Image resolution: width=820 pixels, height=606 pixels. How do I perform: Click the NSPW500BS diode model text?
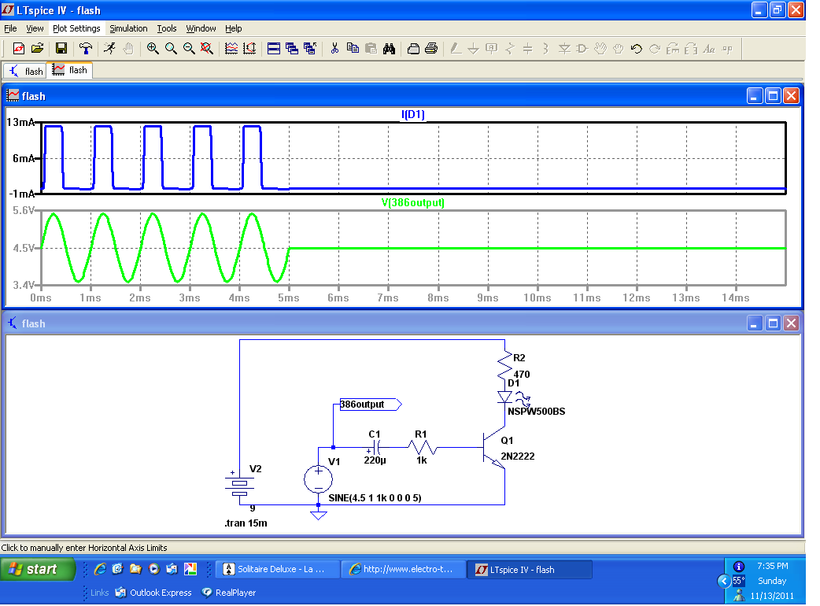[x=537, y=412]
